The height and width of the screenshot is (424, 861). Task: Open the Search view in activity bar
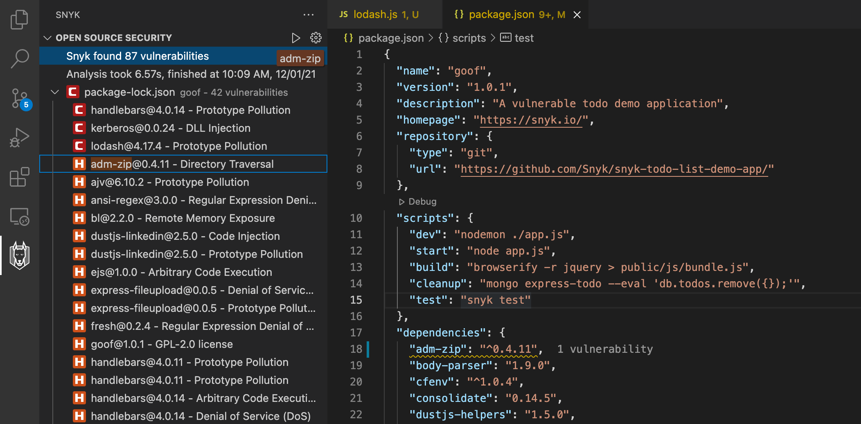[x=19, y=59]
